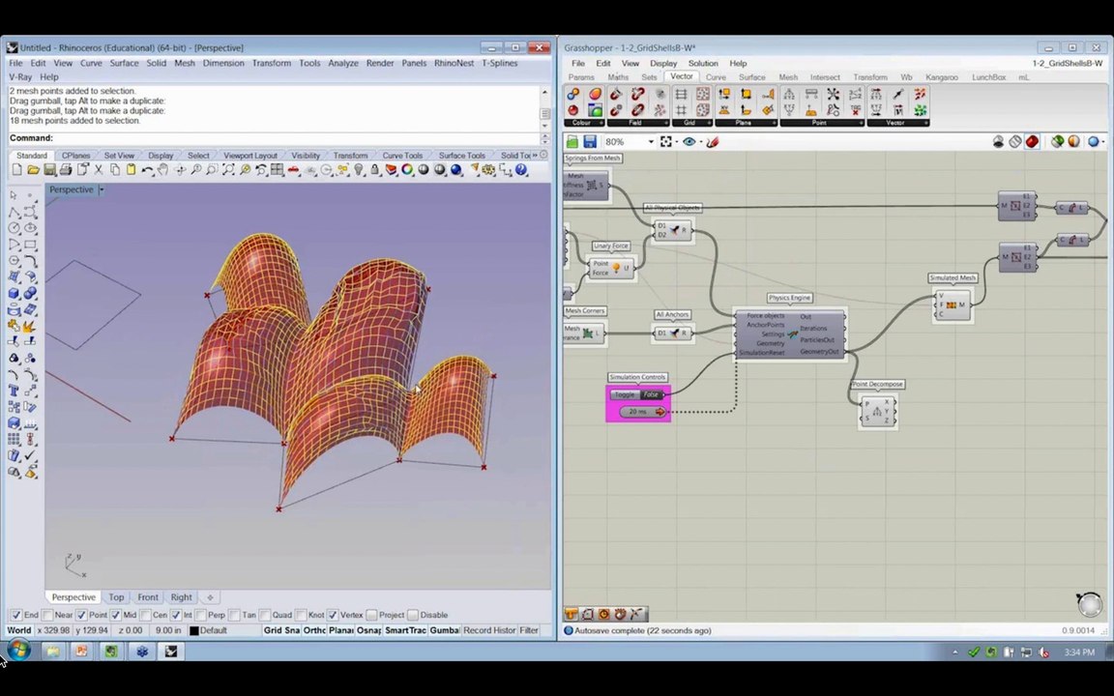Switch to the Kangaroo tab in Grasshopper
1114x696 pixels.
coord(941,77)
